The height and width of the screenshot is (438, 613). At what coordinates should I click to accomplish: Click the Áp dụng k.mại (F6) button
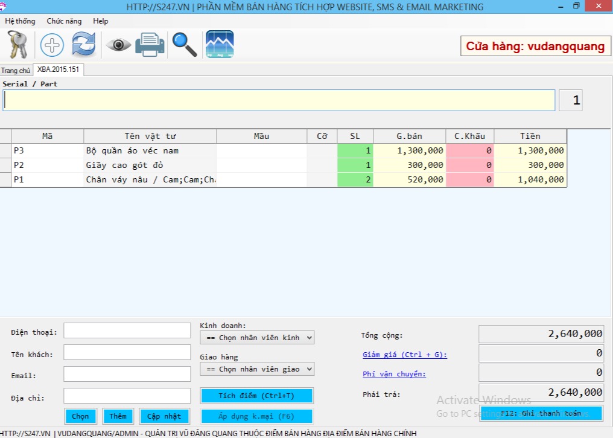tap(257, 416)
